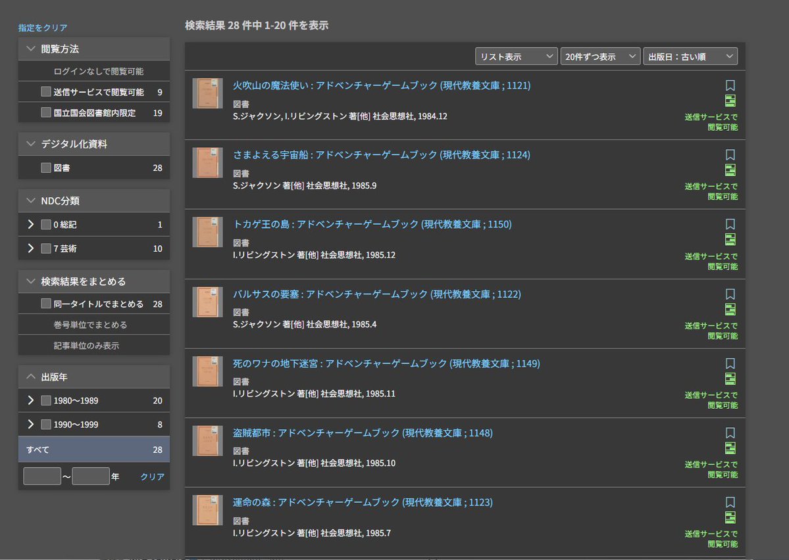Image resolution: width=789 pixels, height=560 pixels.
Task: Check the 国立国会図書館内限定 filter
Action: 45,114
